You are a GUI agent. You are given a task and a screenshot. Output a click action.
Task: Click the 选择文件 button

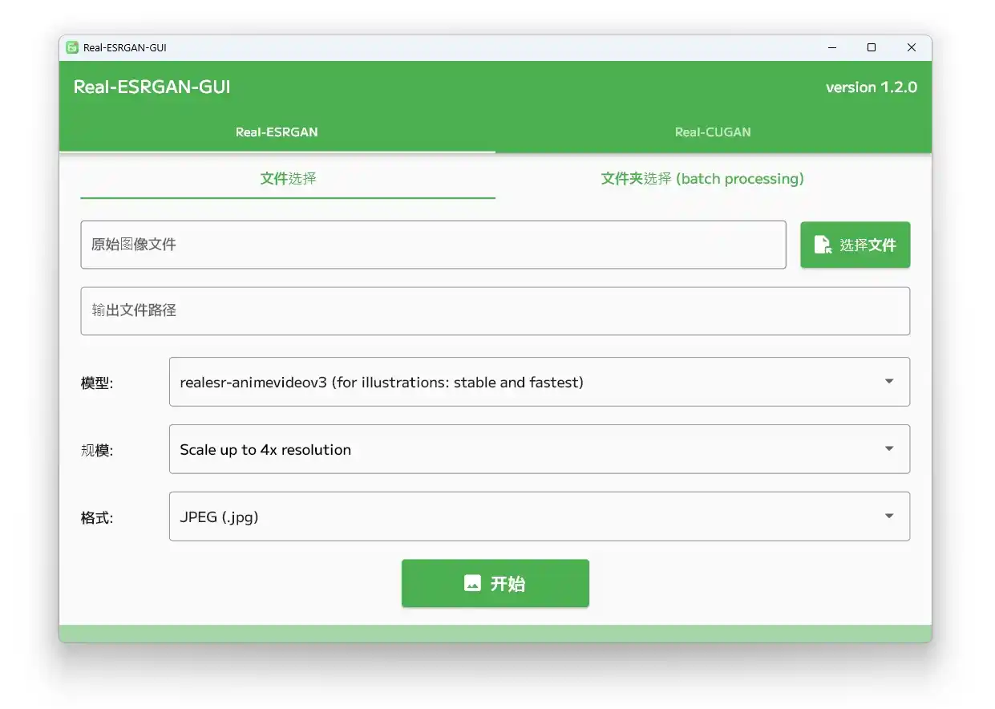tap(855, 245)
